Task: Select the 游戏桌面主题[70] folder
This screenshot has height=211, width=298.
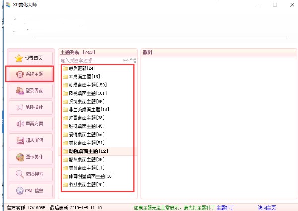Action: (83, 184)
